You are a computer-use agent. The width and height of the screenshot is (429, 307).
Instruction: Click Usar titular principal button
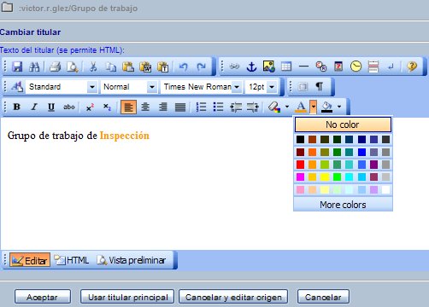[x=127, y=297]
